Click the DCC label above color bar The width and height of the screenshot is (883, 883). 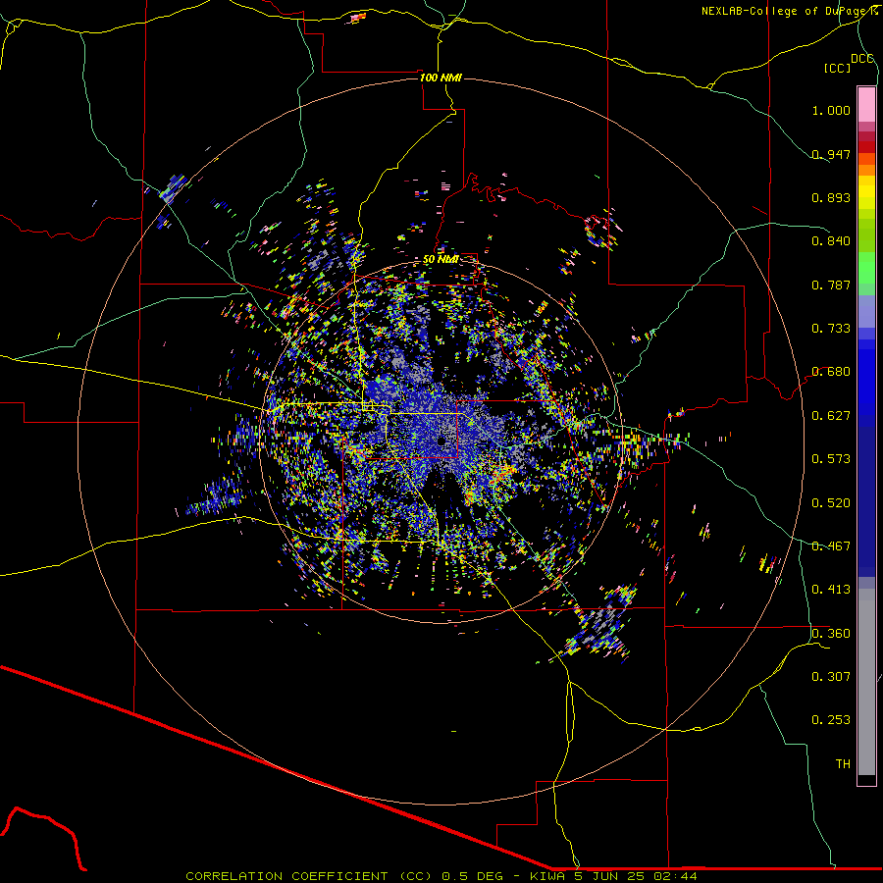point(862,59)
